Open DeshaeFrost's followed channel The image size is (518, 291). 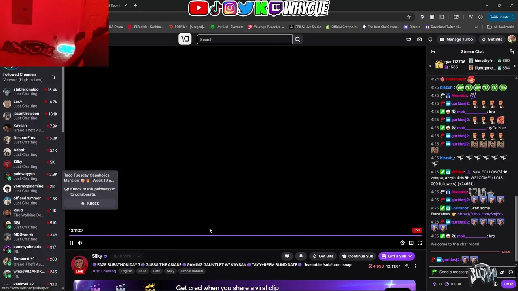pos(31,140)
